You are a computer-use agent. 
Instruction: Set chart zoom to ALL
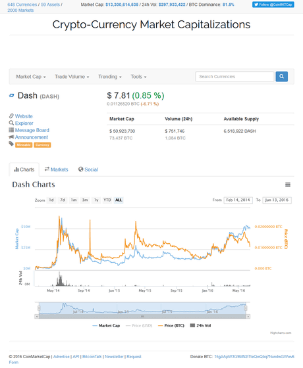[x=119, y=200]
